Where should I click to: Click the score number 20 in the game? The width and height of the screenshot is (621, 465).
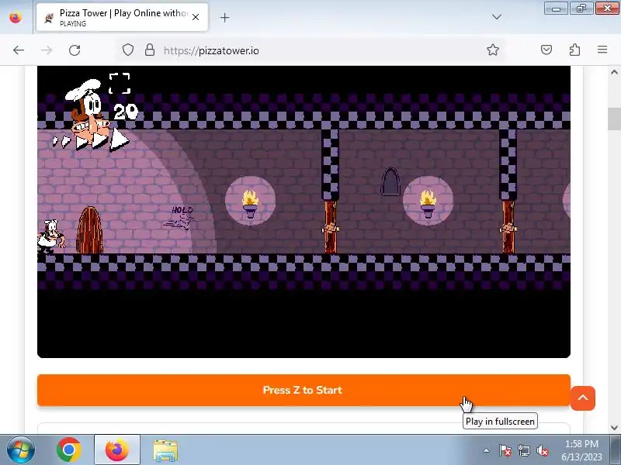(x=126, y=112)
